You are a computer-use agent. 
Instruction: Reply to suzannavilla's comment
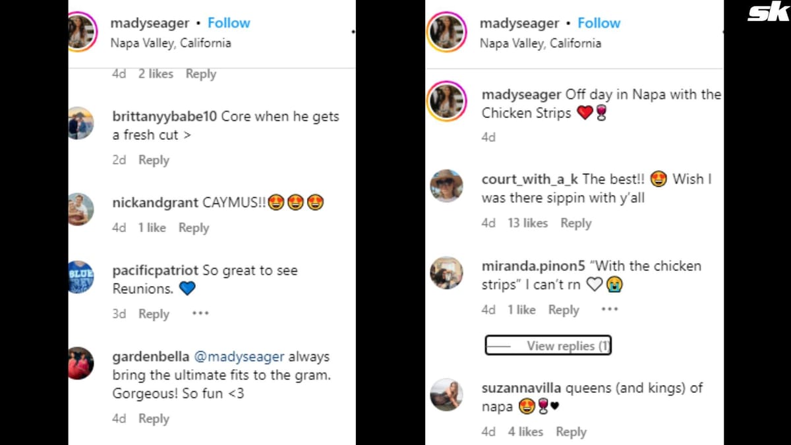coord(571,432)
